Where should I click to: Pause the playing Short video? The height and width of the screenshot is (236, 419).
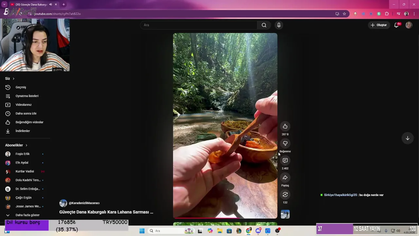(x=225, y=126)
